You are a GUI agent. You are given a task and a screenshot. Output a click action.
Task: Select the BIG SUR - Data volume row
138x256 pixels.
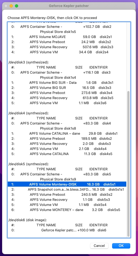(x=67, y=83)
